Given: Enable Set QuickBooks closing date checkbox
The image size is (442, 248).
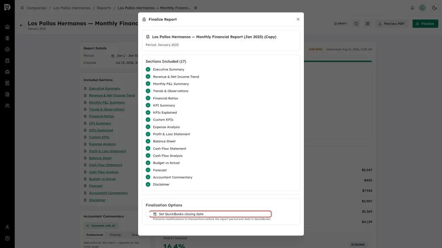Looking at the screenshot, I should (148, 214).
